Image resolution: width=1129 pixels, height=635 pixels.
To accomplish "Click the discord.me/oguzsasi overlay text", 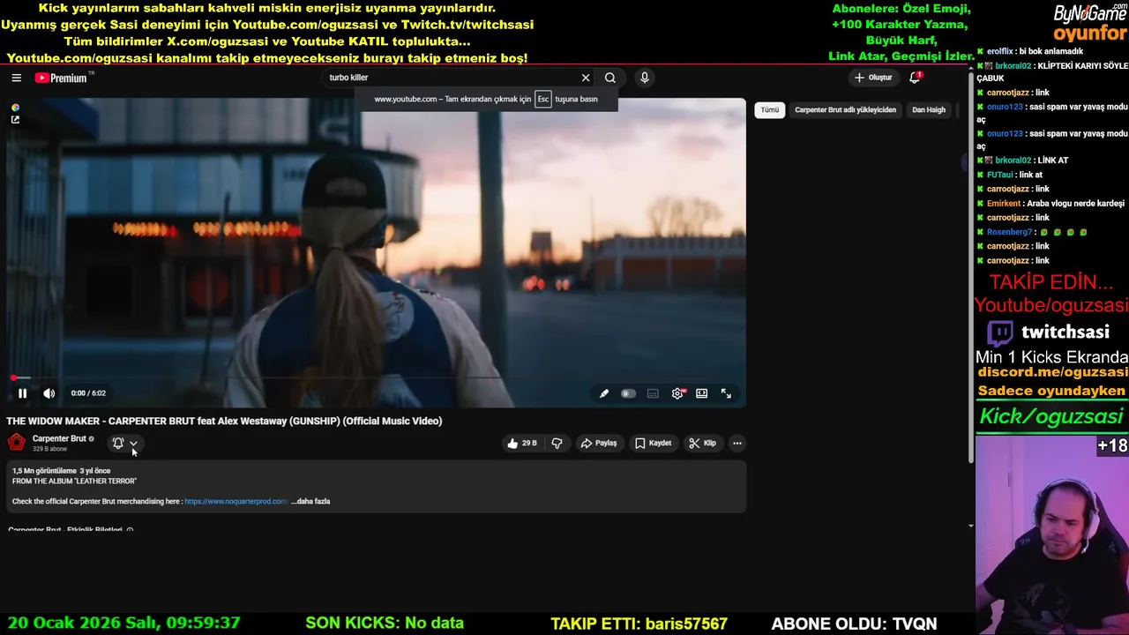I will click(1051, 372).
